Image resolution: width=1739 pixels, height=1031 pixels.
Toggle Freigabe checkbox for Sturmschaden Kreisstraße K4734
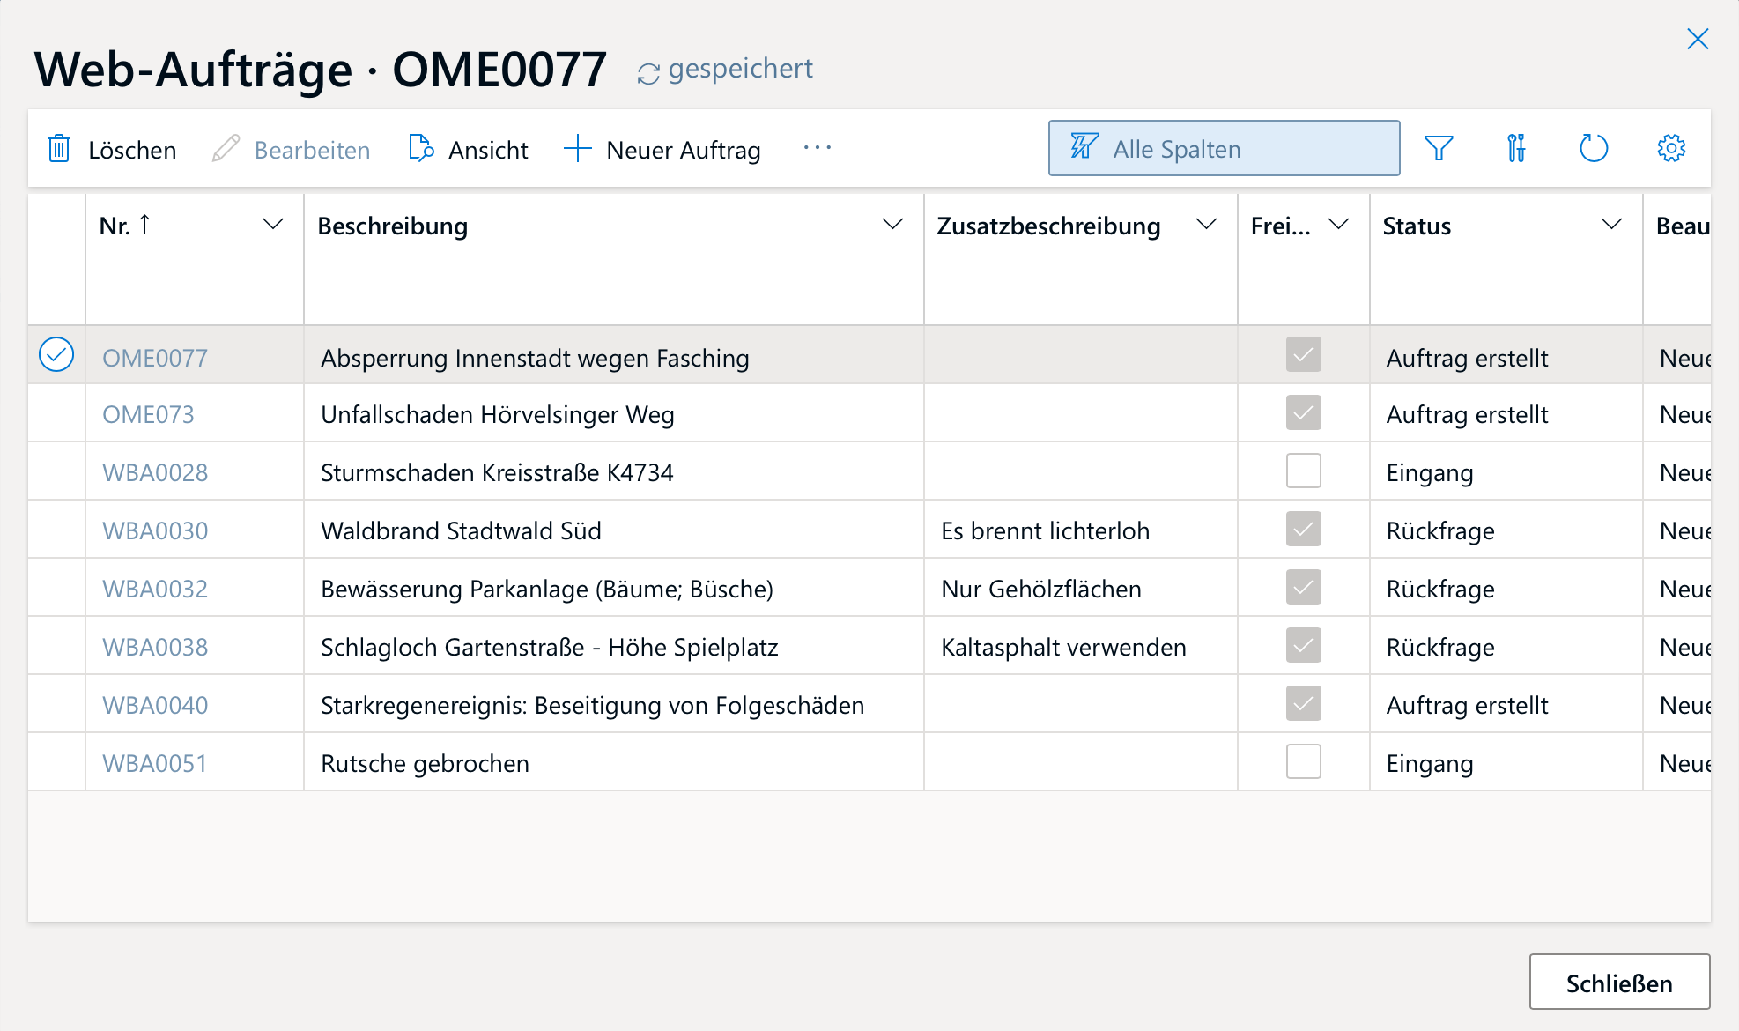click(x=1303, y=471)
